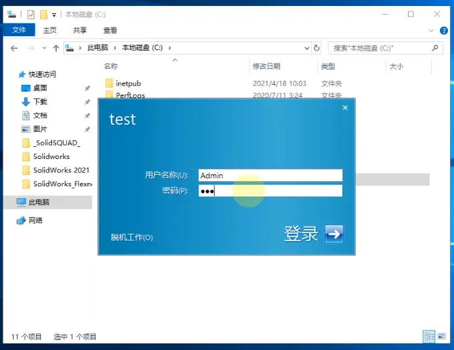Click new folder quick access icon
Image resolution: width=454 pixels, height=350 pixels.
pos(43,14)
